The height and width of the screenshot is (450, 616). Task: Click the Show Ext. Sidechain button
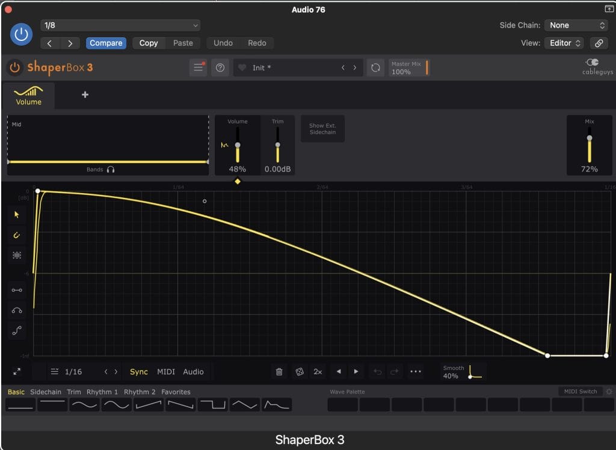(322, 129)
